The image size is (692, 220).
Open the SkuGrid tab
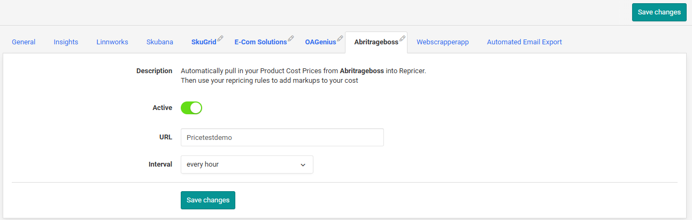click(204, 42)
